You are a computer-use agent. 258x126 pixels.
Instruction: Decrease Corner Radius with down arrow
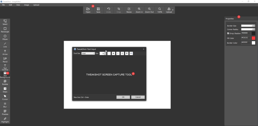pos(254,30)
